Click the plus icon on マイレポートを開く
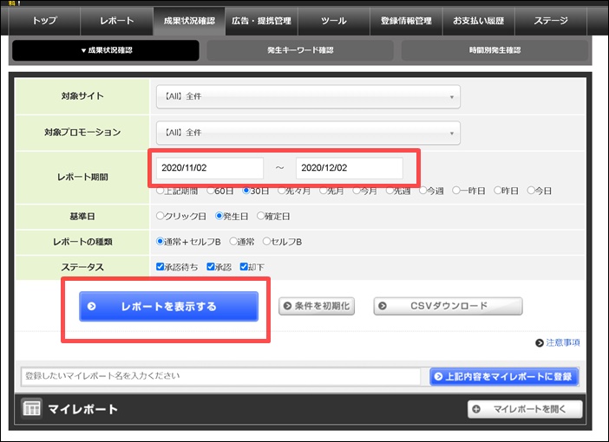609x442 pixels. coord(476,409)
